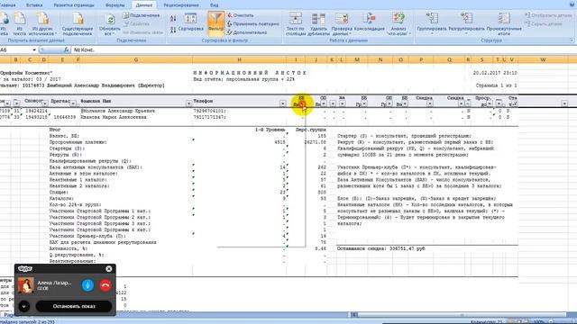Click phone cell '79117171347'

click(x=209, y=117)
